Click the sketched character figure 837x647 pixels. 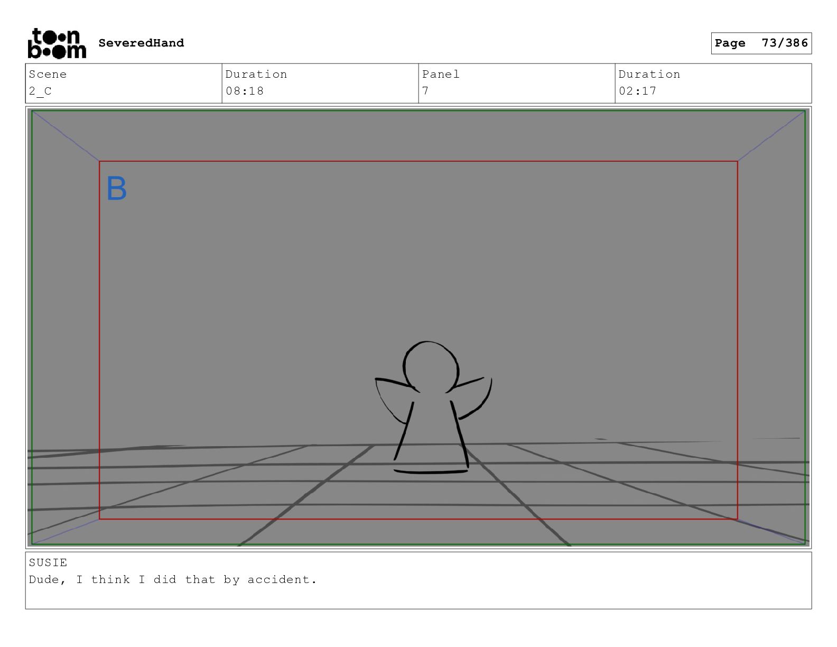(433, 407)
